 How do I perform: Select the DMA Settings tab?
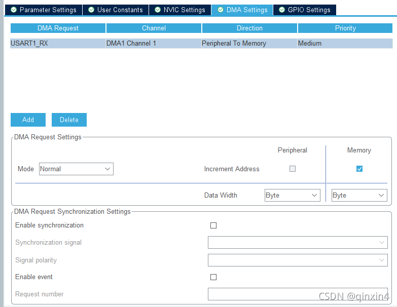coord(242,10)
